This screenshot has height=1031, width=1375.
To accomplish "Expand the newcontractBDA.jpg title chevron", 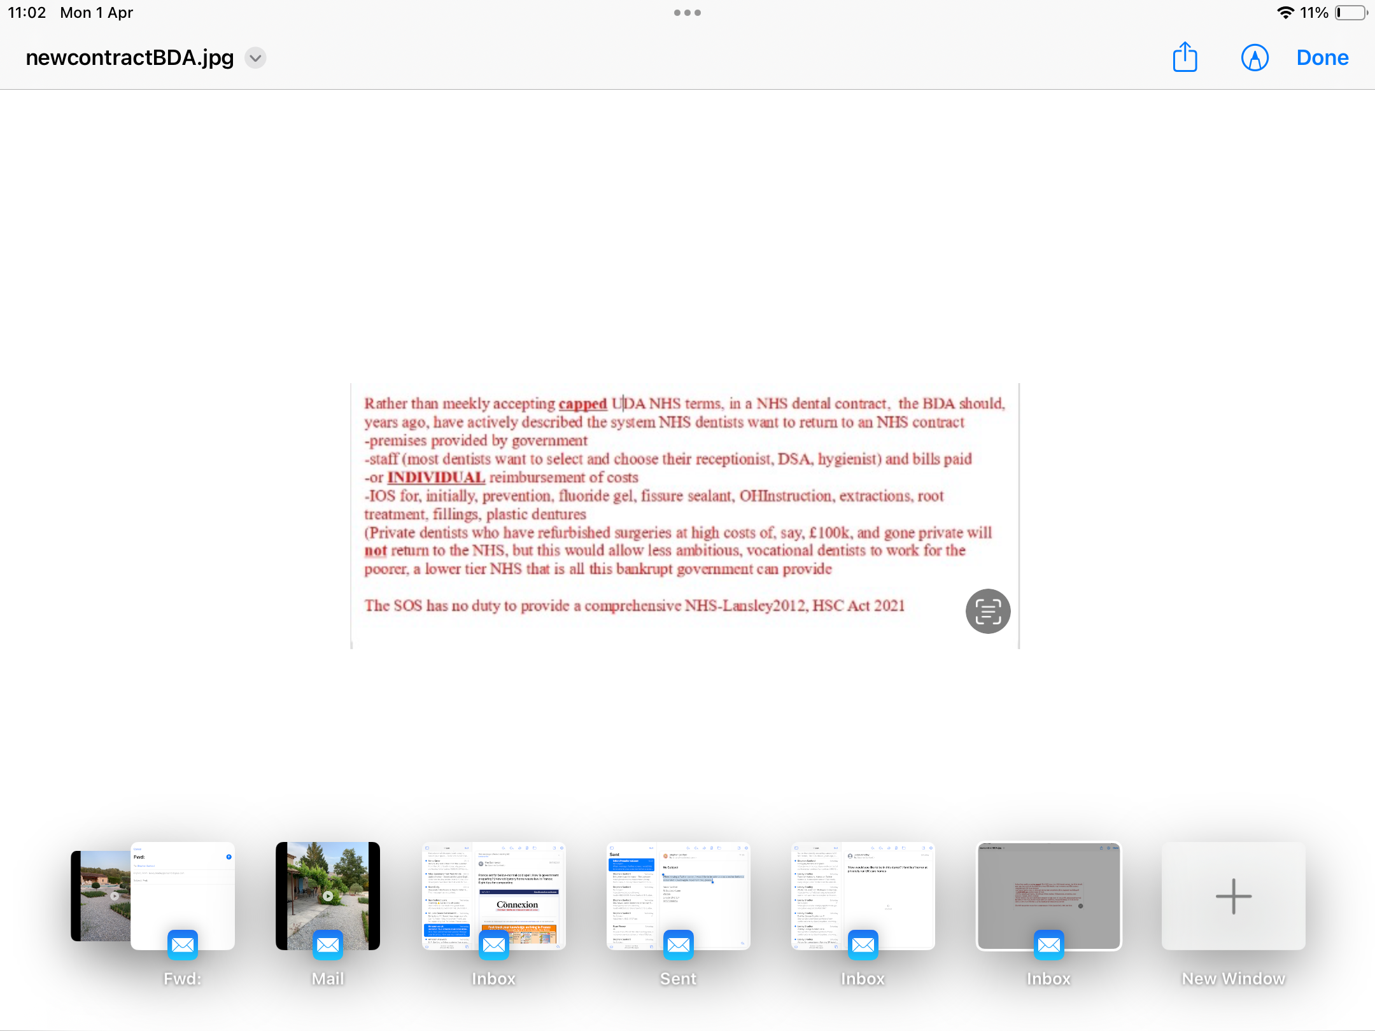I will (255, 58).
